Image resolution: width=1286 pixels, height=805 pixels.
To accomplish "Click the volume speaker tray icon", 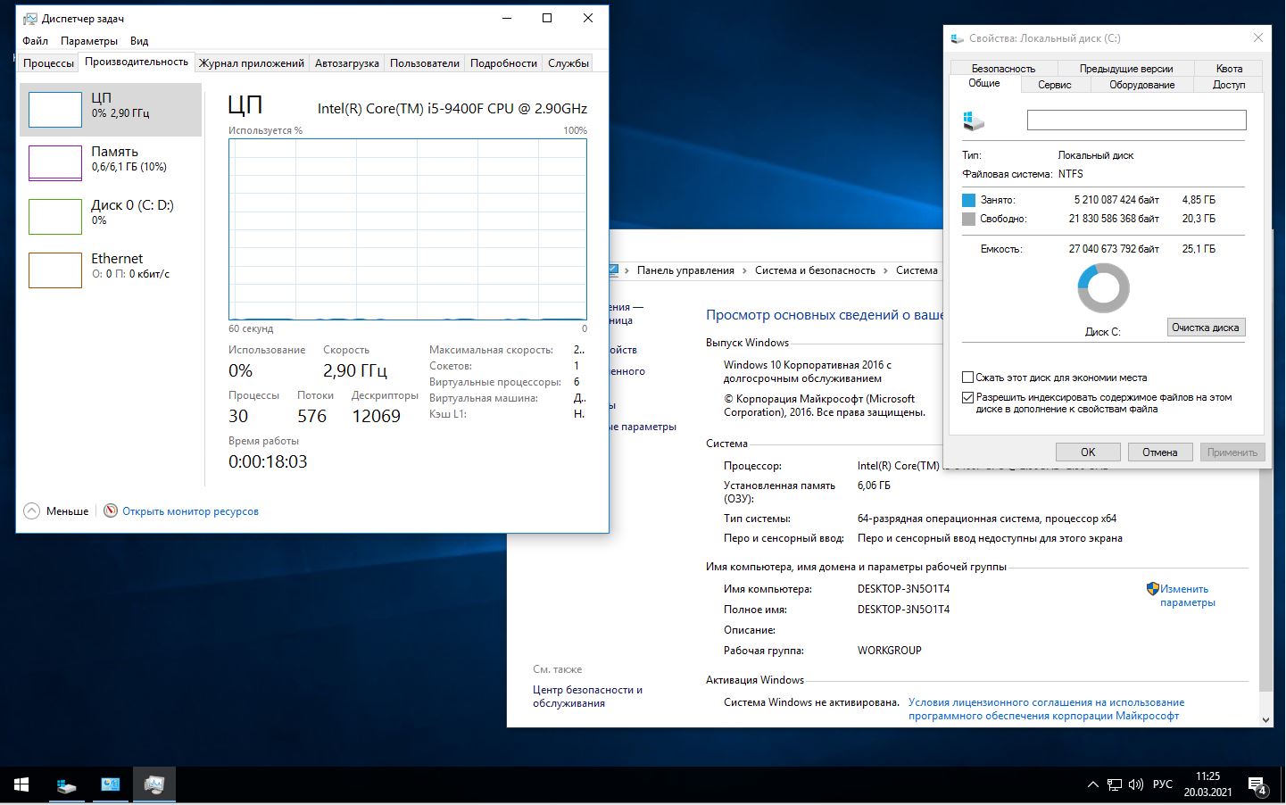I will 1136,785.
